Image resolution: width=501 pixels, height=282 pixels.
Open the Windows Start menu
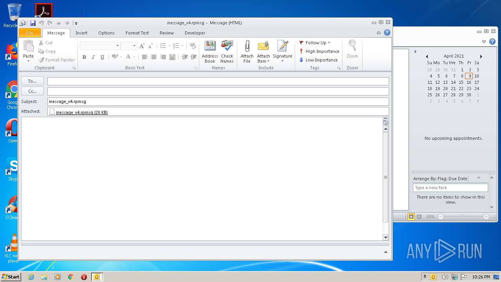[11, 277]
